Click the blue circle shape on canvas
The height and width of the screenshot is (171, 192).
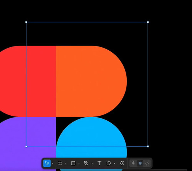(91, 137)
